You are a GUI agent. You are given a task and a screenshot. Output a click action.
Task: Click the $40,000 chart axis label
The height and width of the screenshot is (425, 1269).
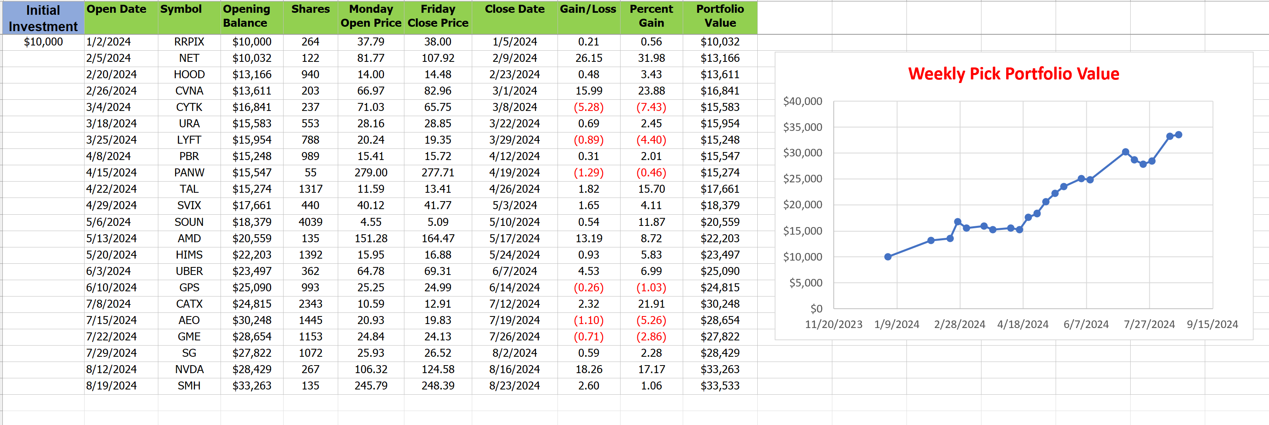802,102
